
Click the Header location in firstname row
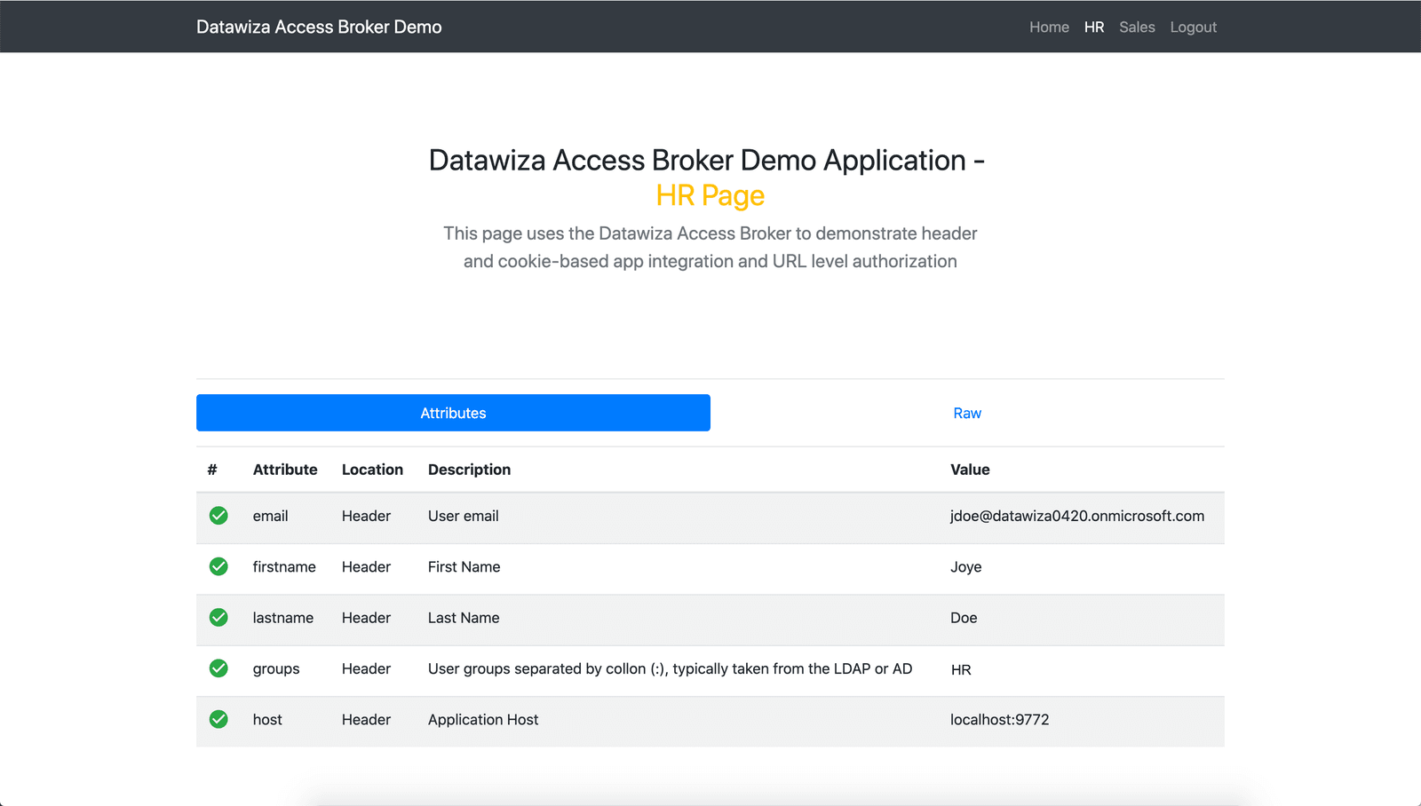point(366,566)
